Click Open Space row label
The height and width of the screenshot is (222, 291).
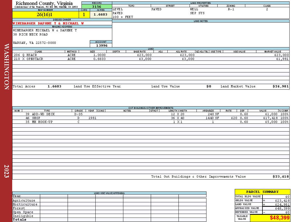click(x=23, y=212)
